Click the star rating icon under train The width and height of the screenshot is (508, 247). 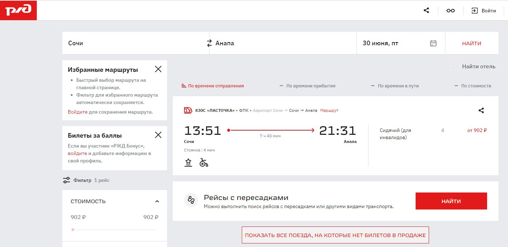188,162
